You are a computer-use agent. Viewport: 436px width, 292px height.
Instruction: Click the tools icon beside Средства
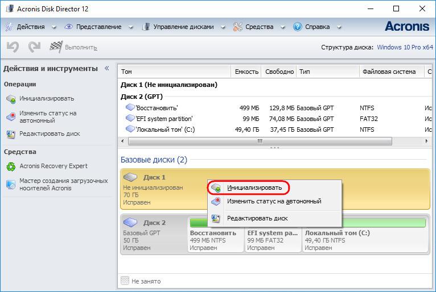238,27
